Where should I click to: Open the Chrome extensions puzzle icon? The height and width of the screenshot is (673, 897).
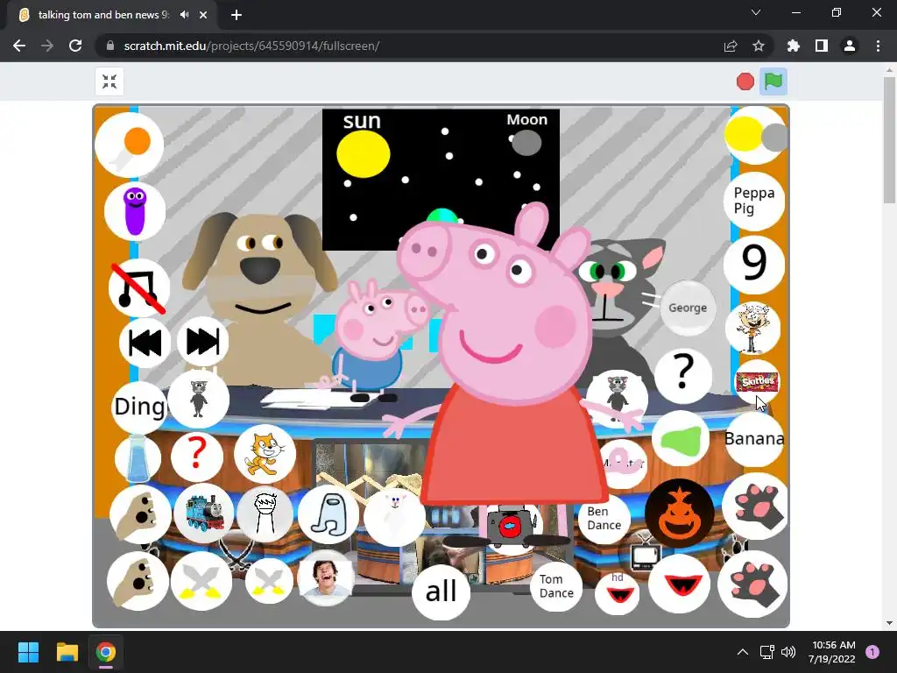(x=794, y=46)
